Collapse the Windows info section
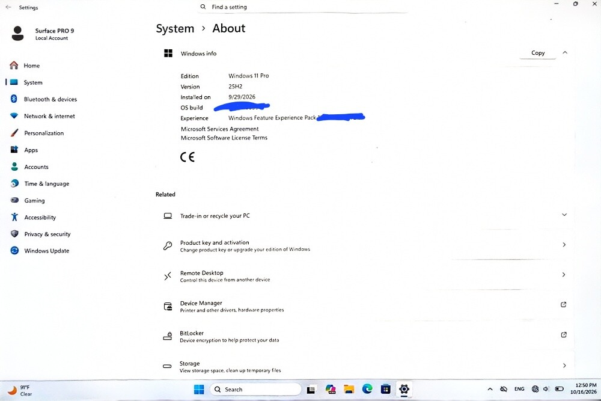The image size is (601, 401). tap(564, 53)
